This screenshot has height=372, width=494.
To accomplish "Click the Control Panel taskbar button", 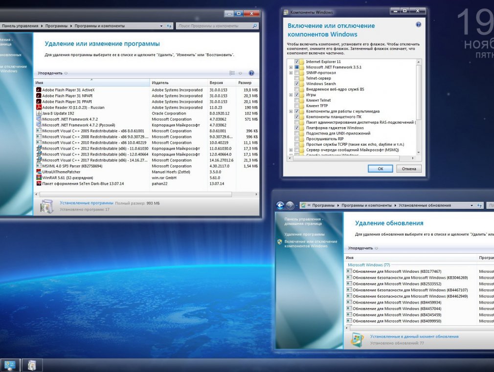I will click(10, 365).
